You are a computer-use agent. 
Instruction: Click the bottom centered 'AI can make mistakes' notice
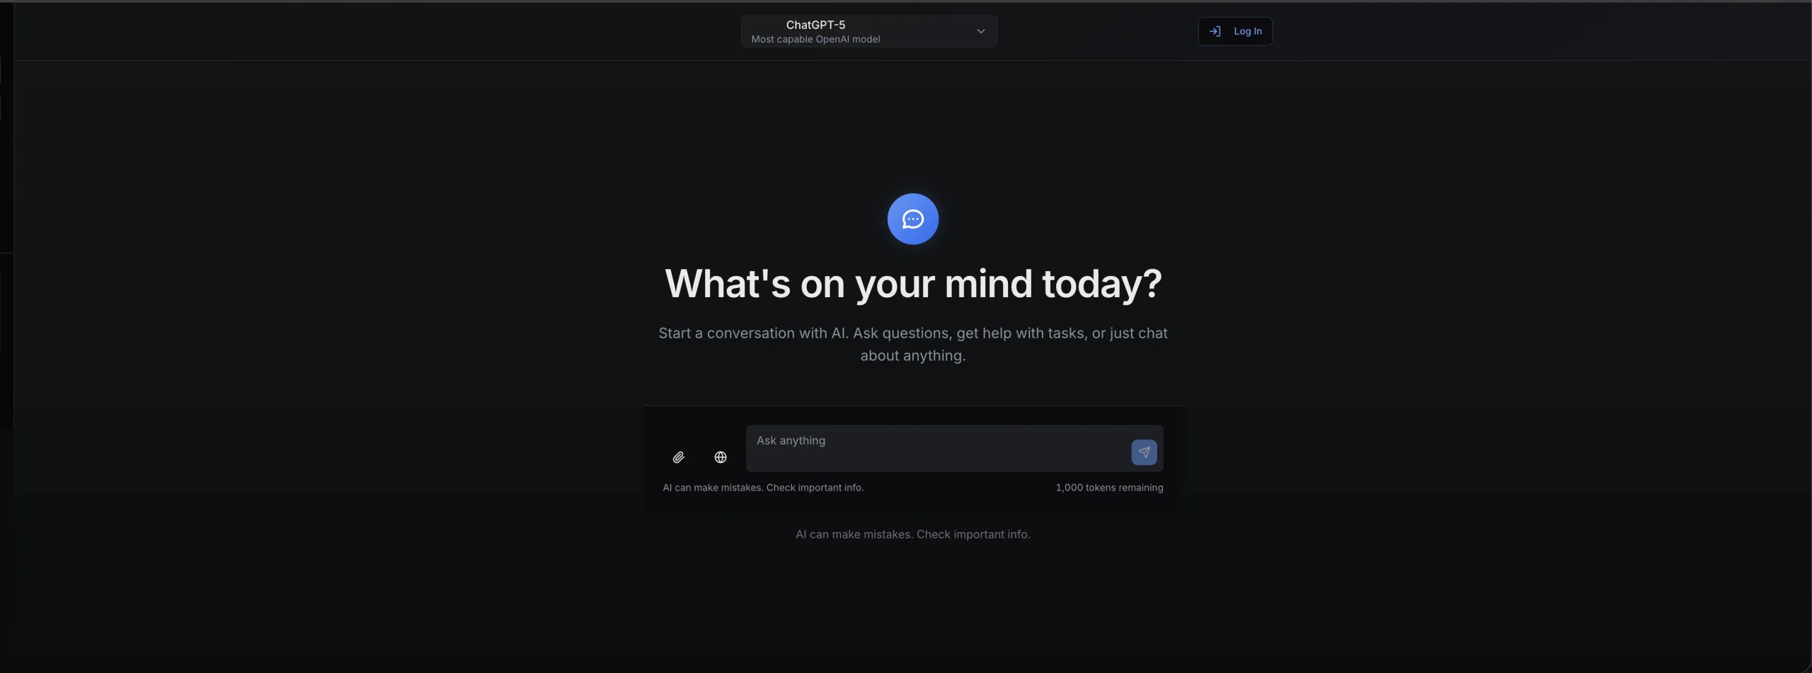click(913, 534)
